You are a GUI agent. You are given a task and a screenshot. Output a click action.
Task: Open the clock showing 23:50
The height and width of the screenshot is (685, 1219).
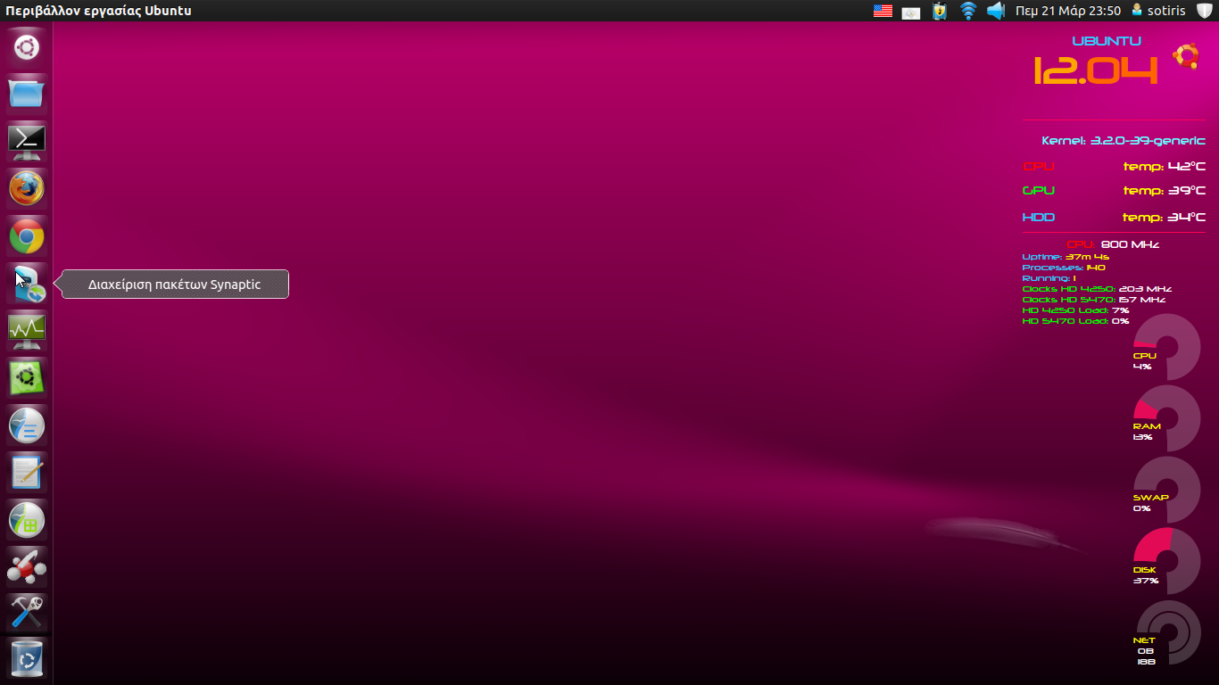[1067, 11]
